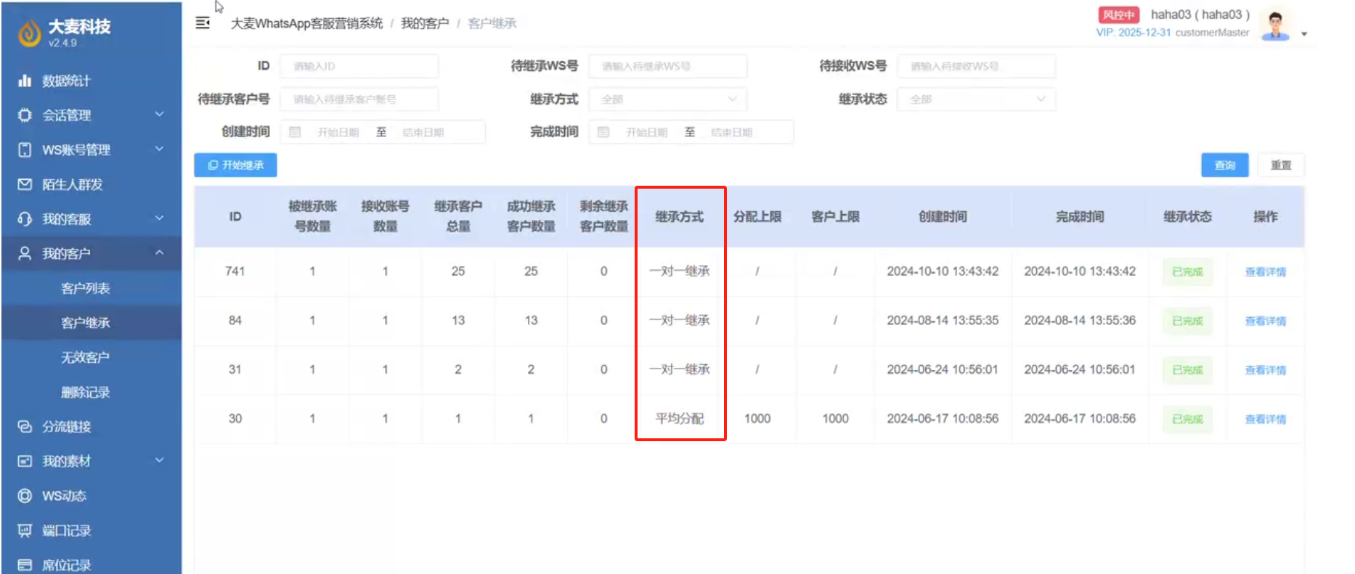Click the 大麦科技 flame logo
Viewport: 1355px width, 574px height.
(x=29, y=33)
